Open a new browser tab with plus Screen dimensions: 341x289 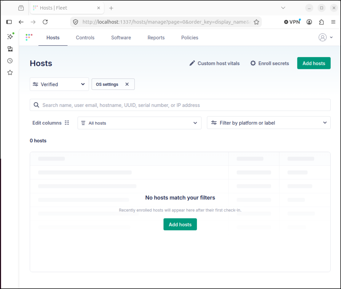click(111, 8)
